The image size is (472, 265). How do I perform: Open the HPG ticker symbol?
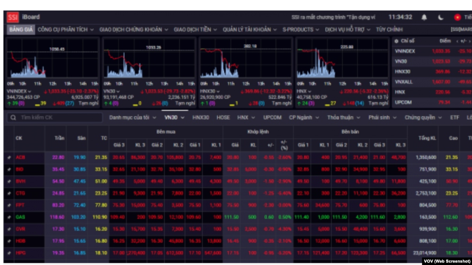pyautogui.click(x=20, y=253)
